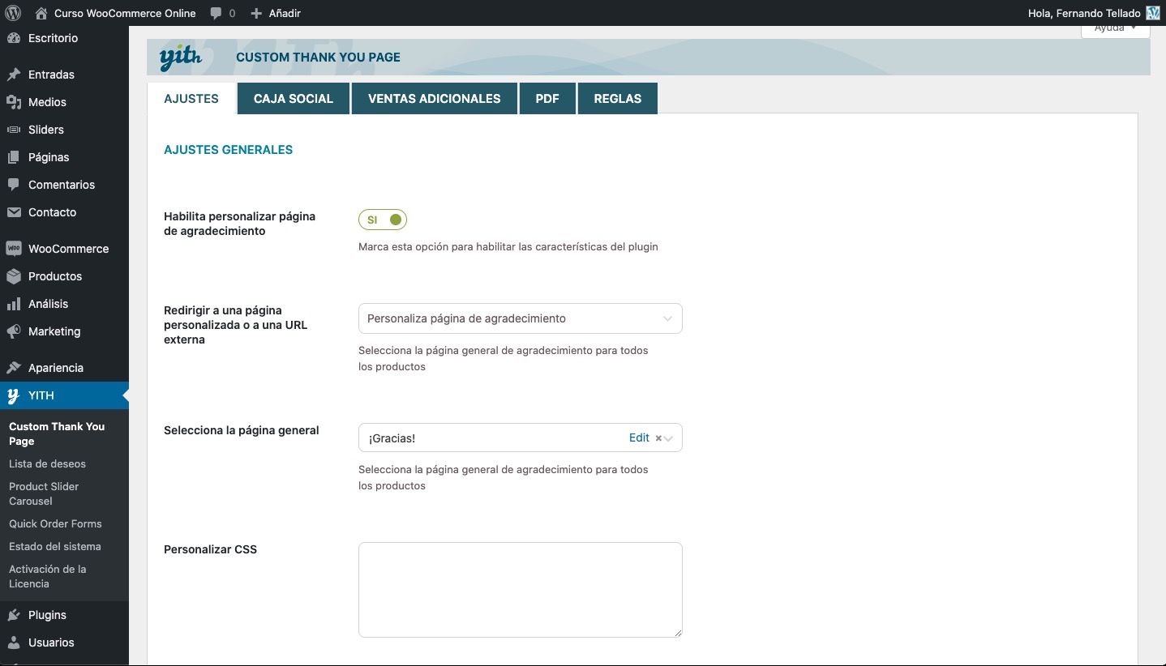Open Lista de deseos submenu link
The width and height of the screenshot is (1166, 666).
(47, 464)
